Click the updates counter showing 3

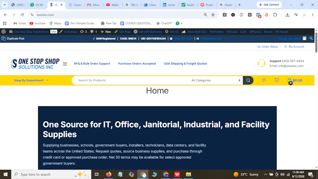pyautogui.click(x=83, y=32)
